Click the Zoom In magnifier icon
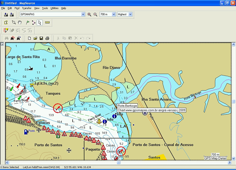 [89, 14]
